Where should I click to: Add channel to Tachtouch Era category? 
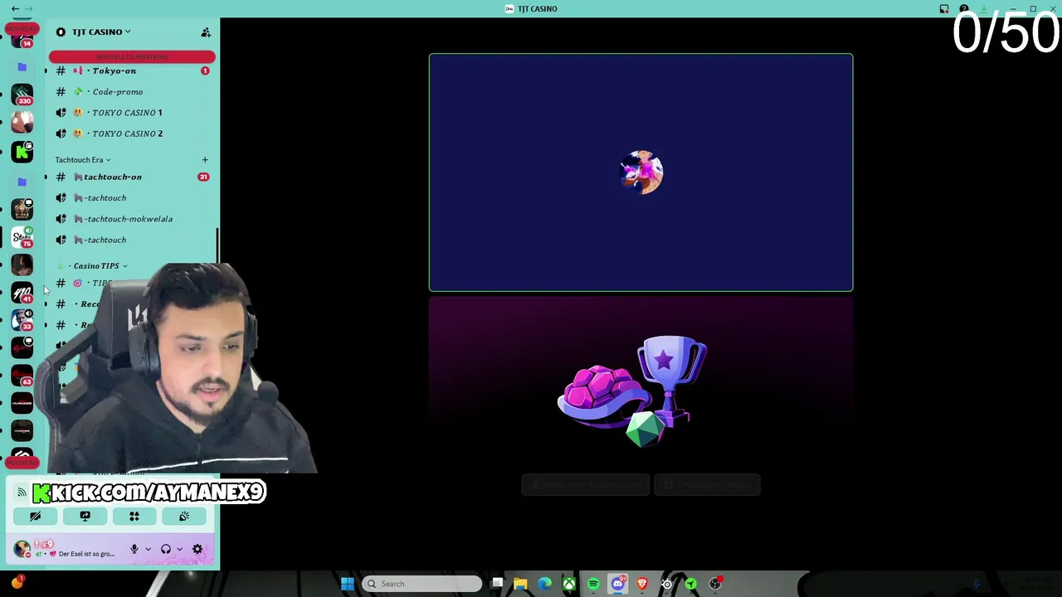[205, 160]
